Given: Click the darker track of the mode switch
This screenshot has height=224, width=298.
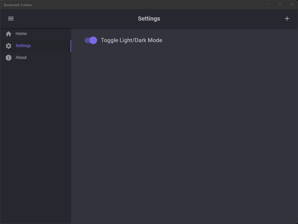Looking at the screenshot, I should [x=87, y=40].
